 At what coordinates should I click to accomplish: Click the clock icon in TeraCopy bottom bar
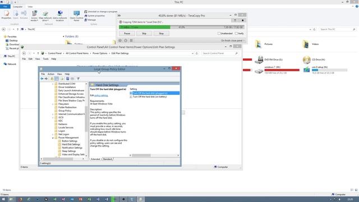126,40
